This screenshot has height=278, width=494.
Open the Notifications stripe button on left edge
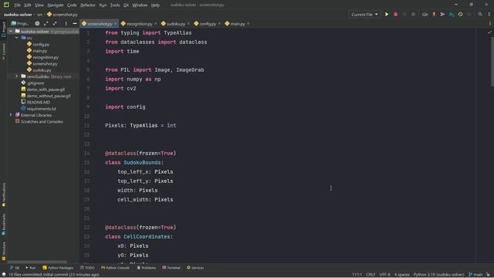[x=3, y=195]
